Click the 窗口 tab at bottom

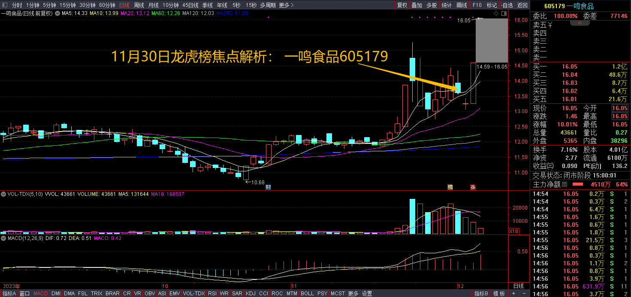tap(25, 294)
